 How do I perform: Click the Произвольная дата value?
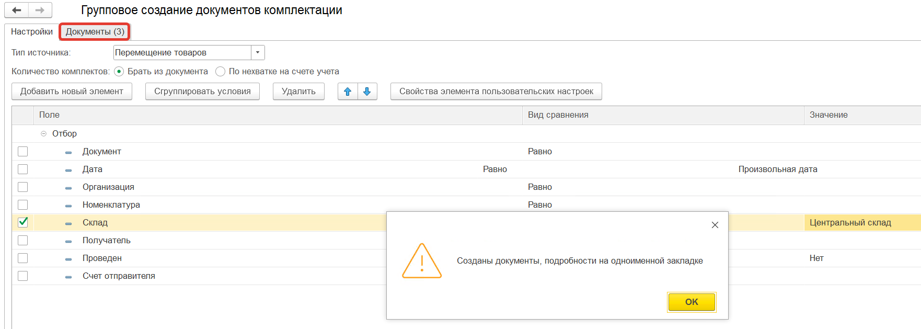coord(778,169)
